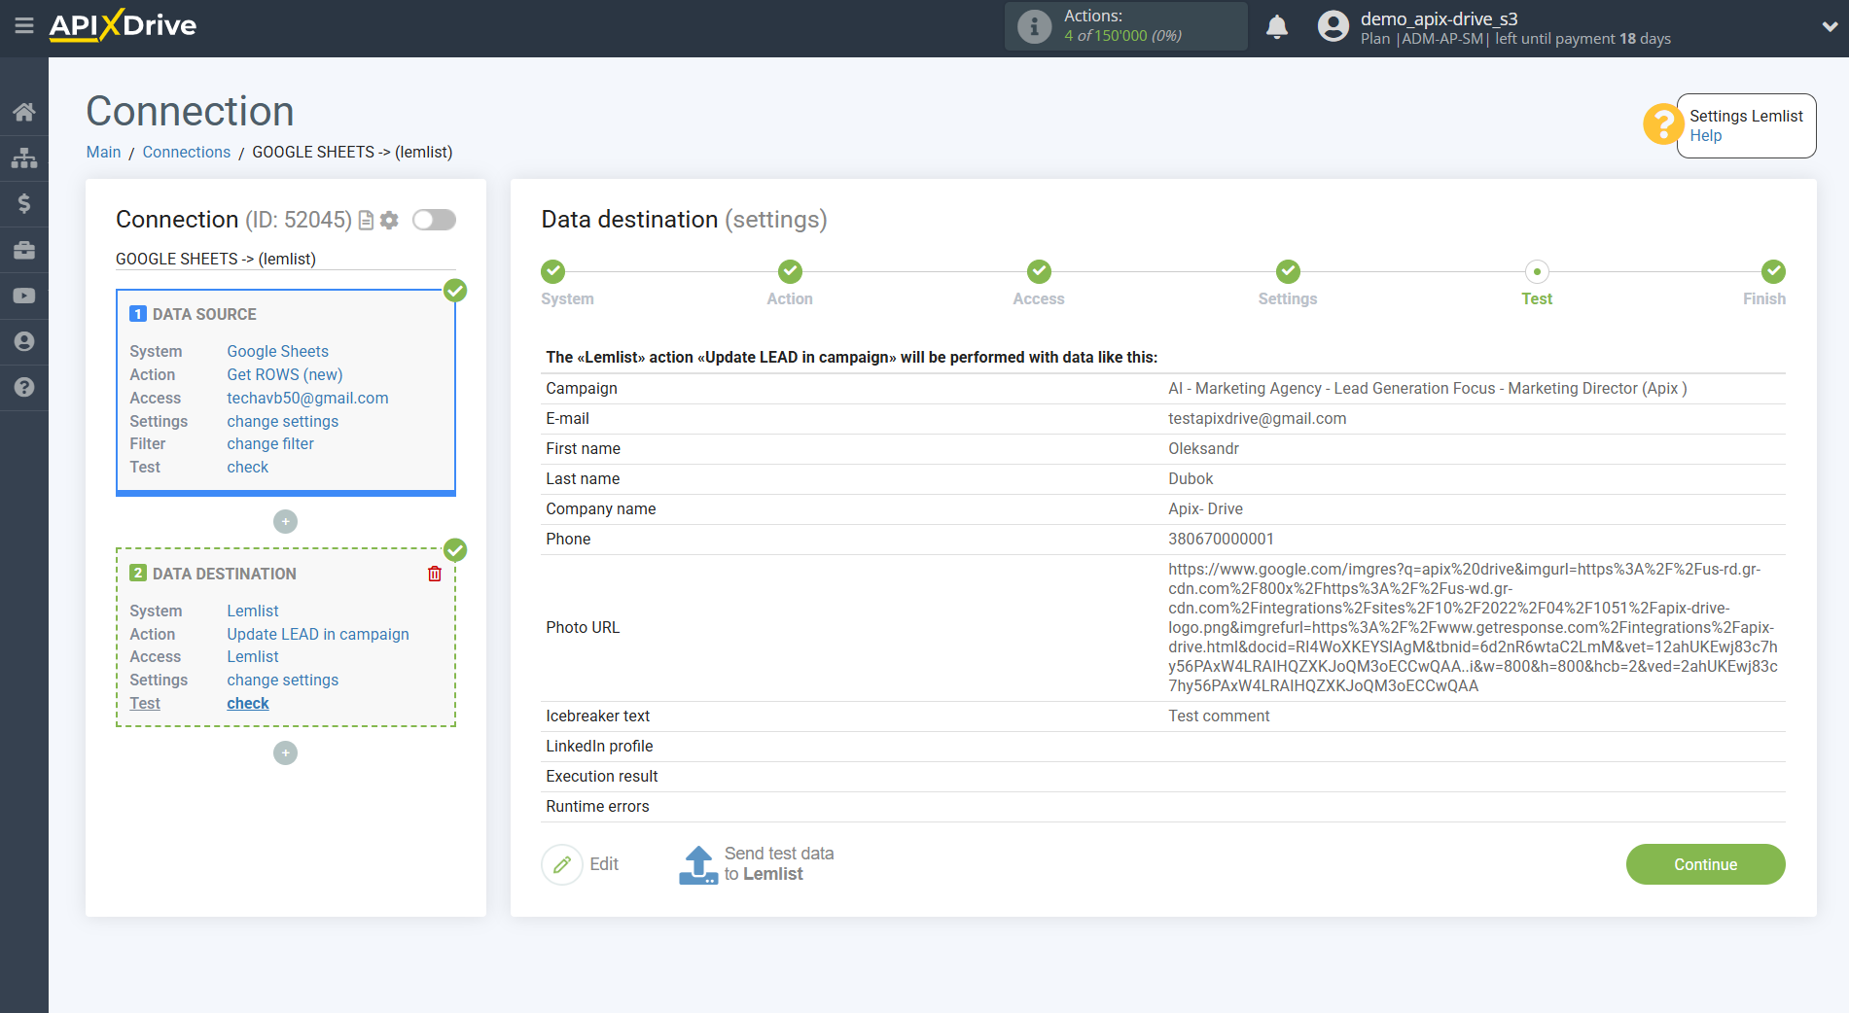Click the DATA DESTINATION header

[x=225, y=574]
